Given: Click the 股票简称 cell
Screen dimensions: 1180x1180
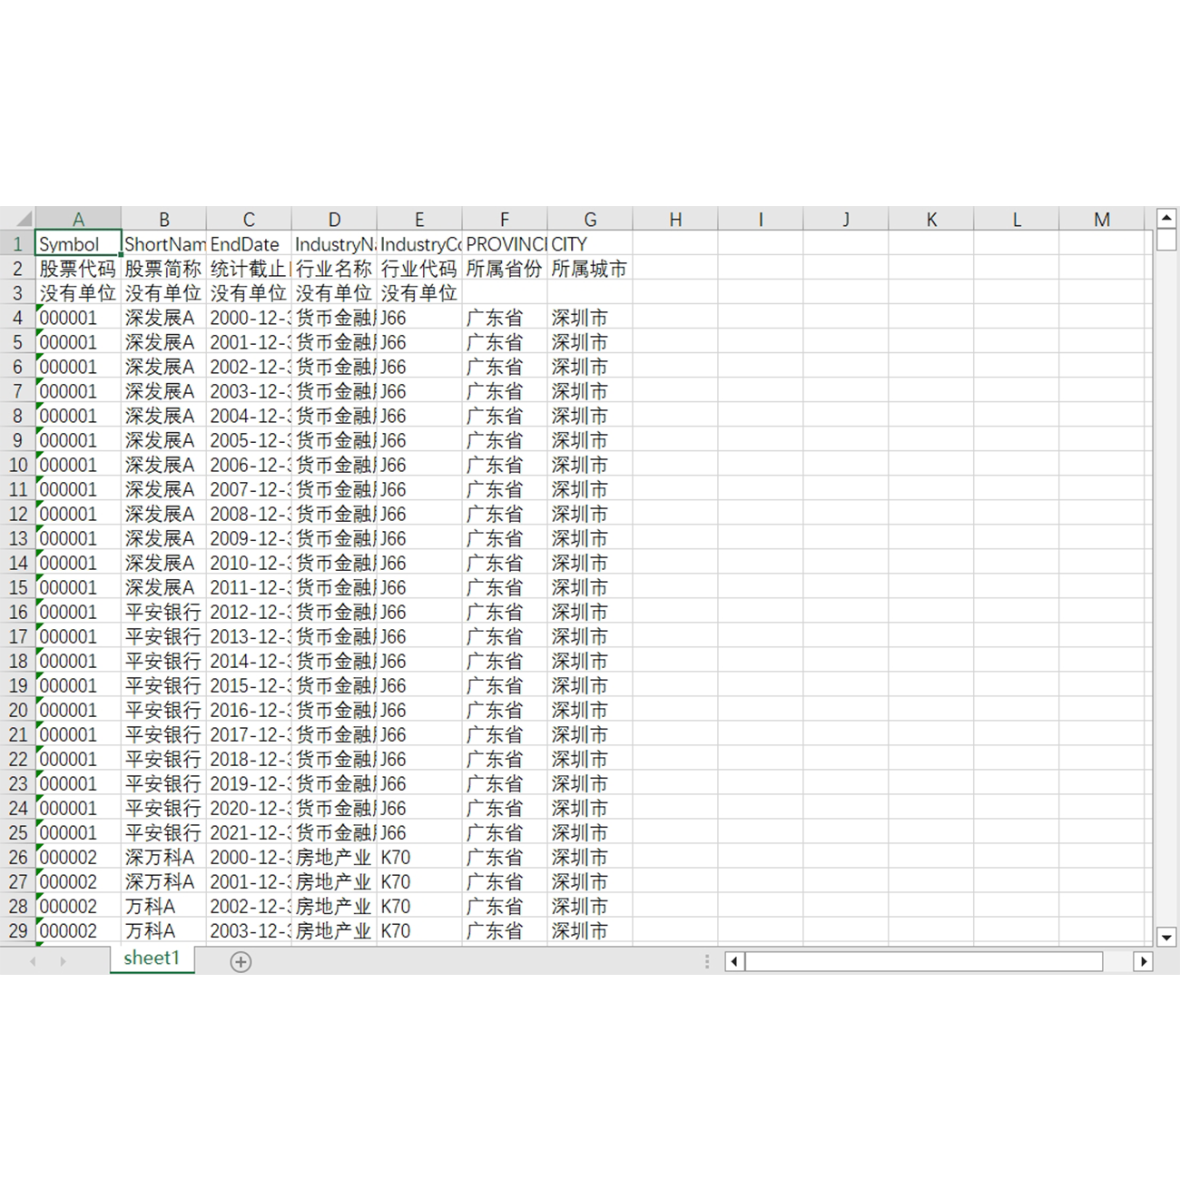Looking at the screenshot, I should click(163, 269).
